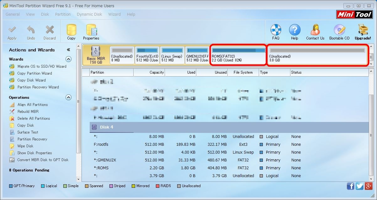Launch Migrate OS to SSD/HD Wizard
The image size is (377, 200).
42,66
